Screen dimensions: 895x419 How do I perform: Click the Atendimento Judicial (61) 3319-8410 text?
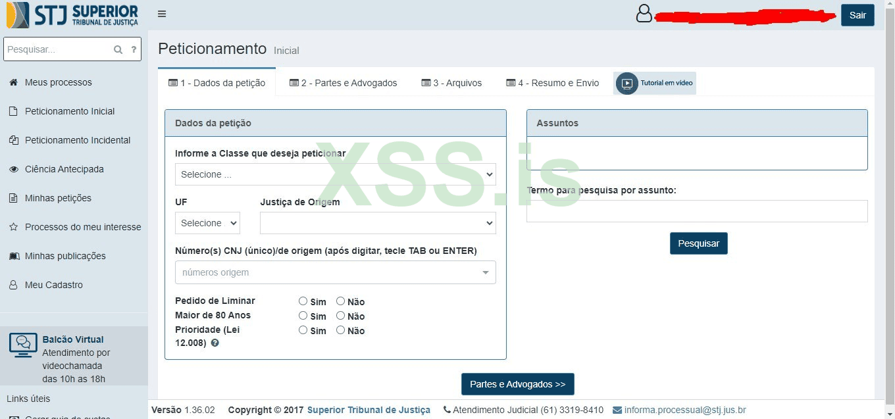pos(528,410)
